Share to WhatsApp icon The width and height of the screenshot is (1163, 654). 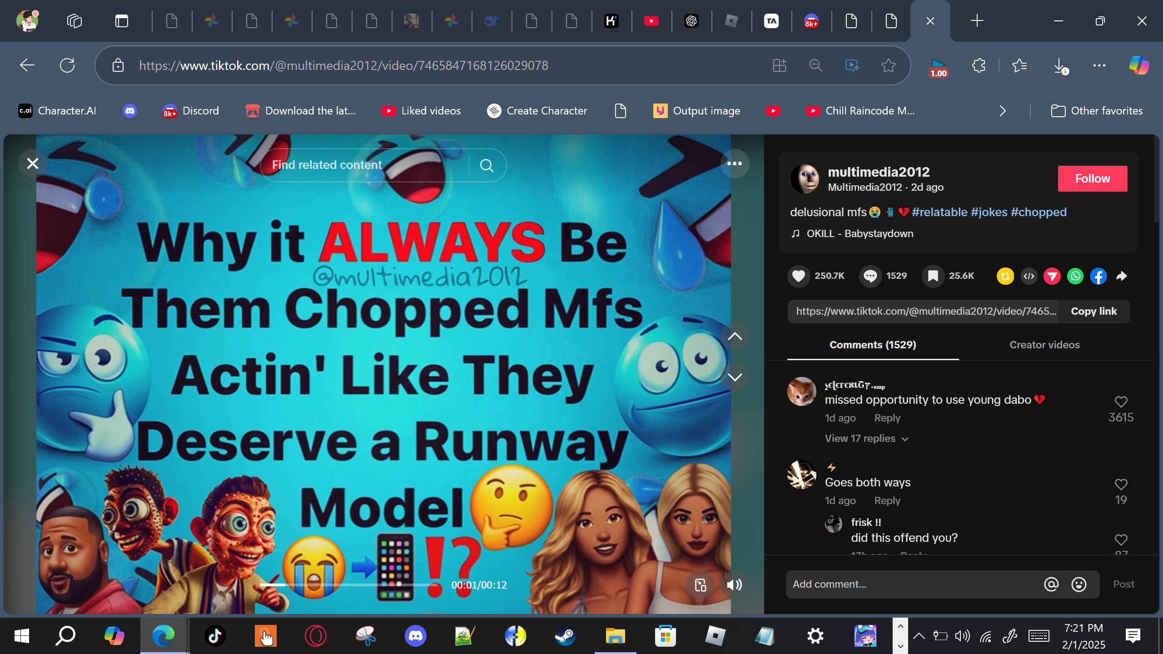point(1075,276)
